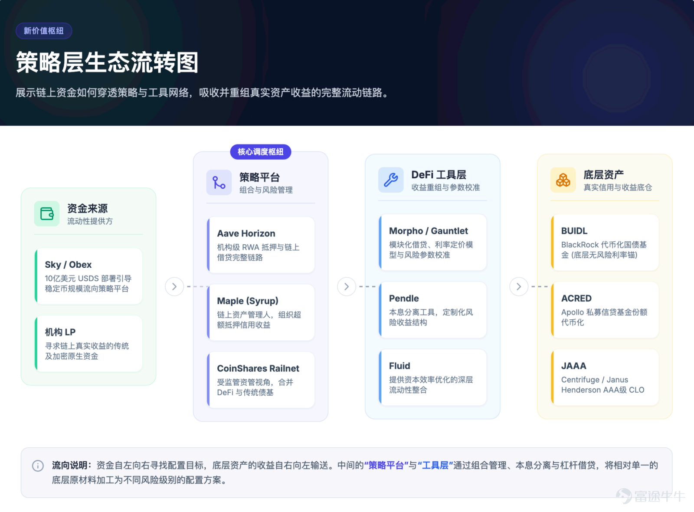Viewport: 694px width, 512px height.
Task: Open the ACRED card
Action: pyautogui.click(x=605, y=310)
